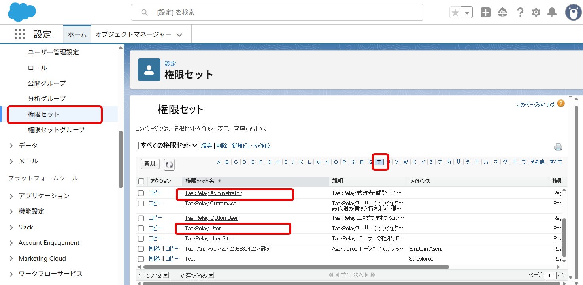
Task: Click the page number input field
Action: tap(550, 276)
